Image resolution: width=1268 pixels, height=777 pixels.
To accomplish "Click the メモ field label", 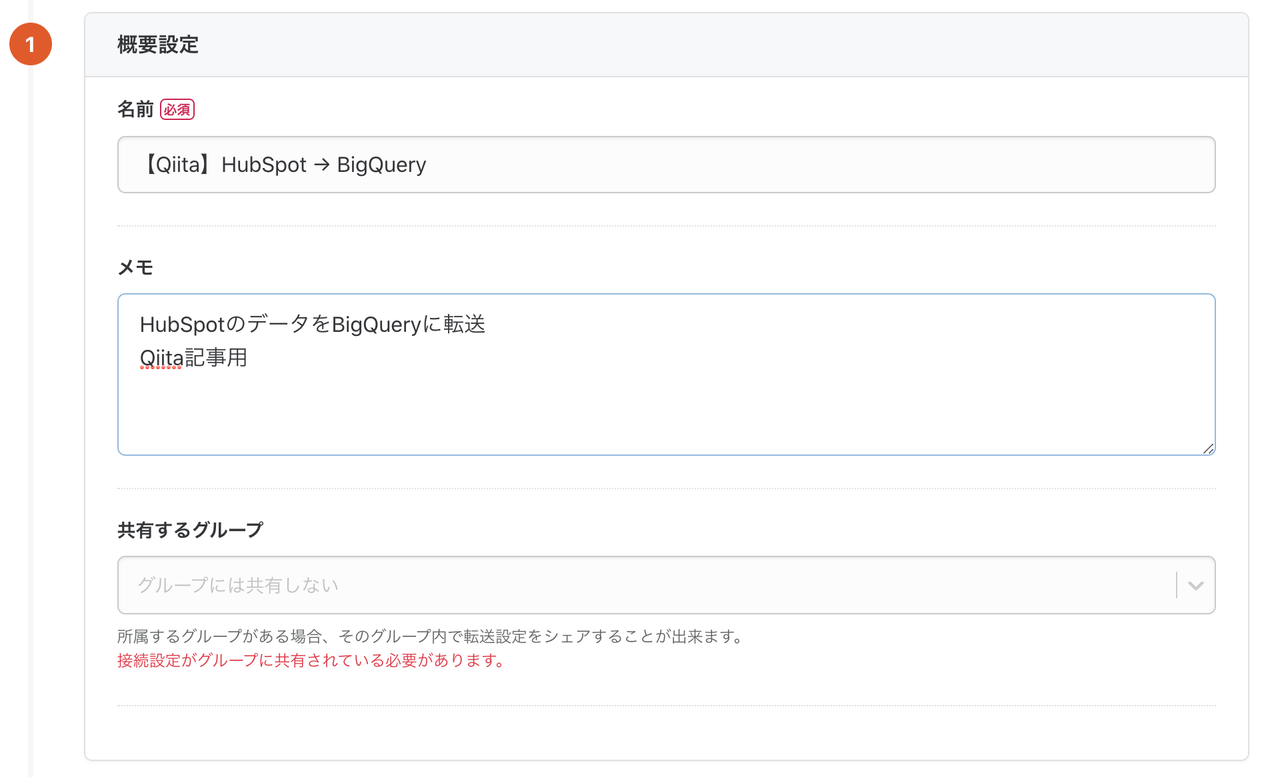I will [x=135, y=267].
